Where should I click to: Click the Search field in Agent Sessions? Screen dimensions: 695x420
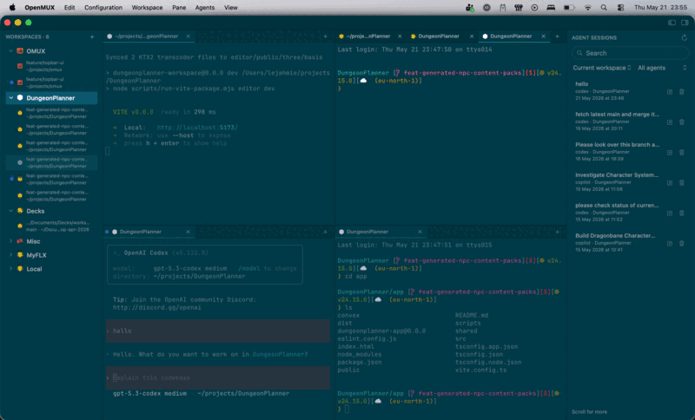point(631,53)
